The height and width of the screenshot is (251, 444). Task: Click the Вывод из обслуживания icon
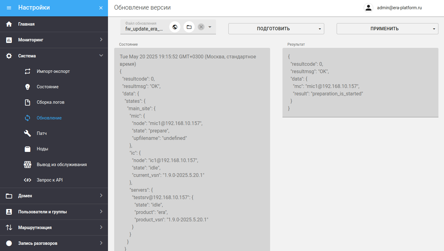pyautogui.click(x=28, y=165)
